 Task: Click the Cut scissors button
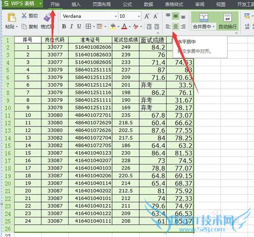(x=29, y=16)
